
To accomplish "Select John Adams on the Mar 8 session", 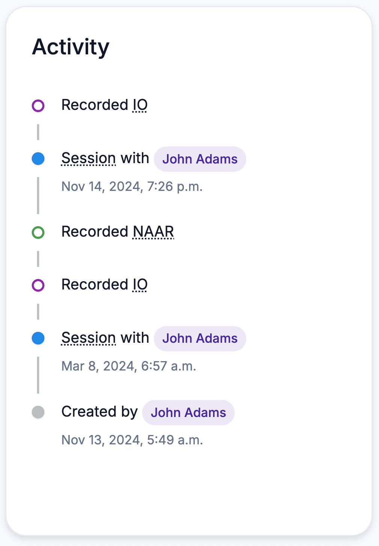I will click(x=200, y=338).
